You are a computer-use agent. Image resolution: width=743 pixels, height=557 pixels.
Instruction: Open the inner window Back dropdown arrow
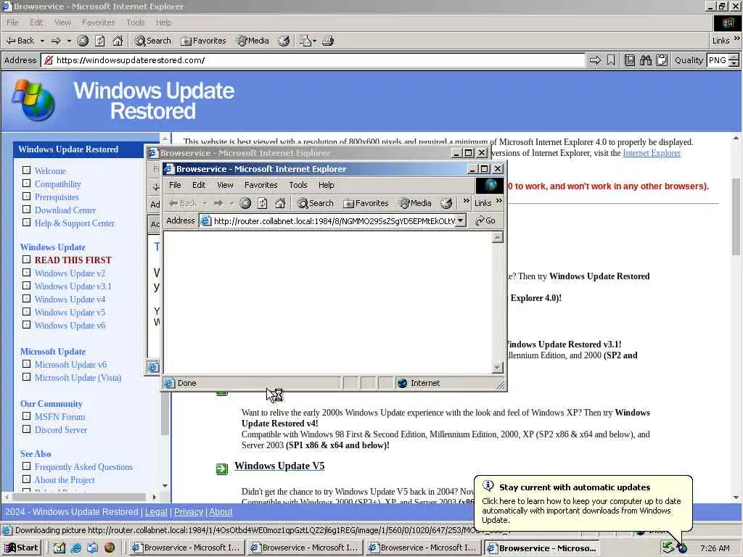click(x=205, y=204)
